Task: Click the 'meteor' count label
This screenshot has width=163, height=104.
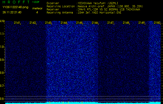Action: 37,9
